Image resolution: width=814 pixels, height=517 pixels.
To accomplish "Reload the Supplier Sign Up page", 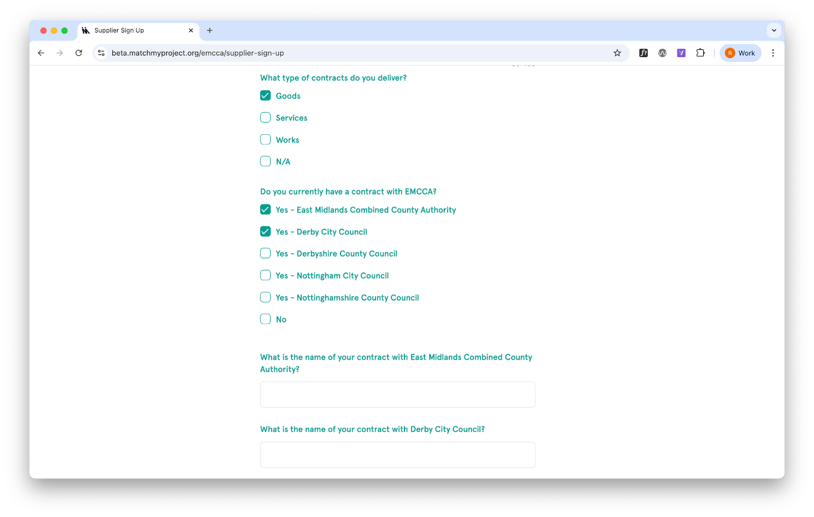I will tap(79, 53).
